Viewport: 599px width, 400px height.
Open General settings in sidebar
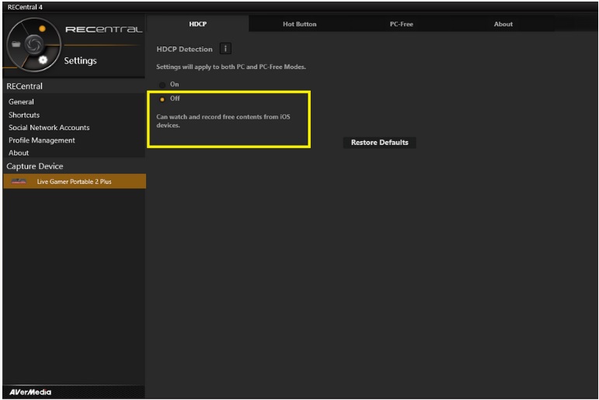click(22, 102)
